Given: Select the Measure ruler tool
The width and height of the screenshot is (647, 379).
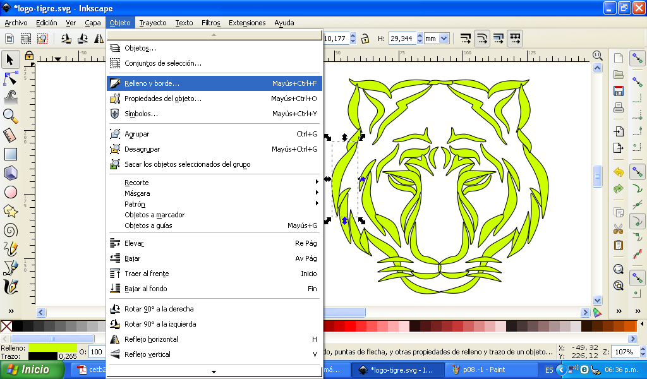Looking at the screenshot, I should click(x=10, y=135).
